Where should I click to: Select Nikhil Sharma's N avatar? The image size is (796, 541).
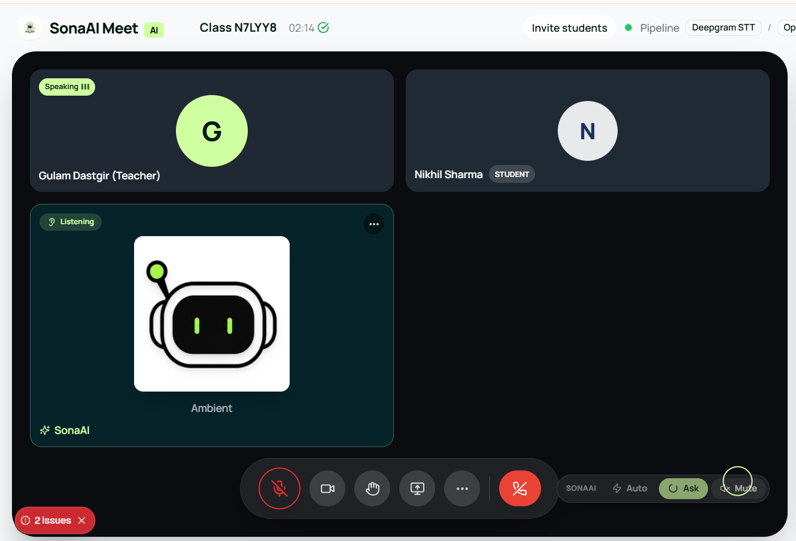pyautogui.click(x=588, y=131)
